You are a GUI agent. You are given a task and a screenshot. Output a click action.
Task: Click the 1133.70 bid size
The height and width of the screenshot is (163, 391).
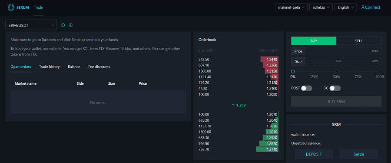tap(205, 126)
